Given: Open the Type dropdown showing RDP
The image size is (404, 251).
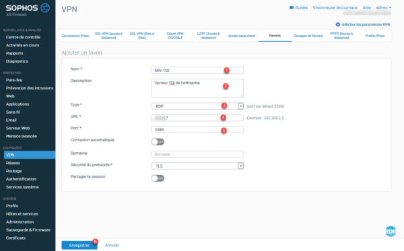Looking at the screenshot, I should click(x=197, y=106).
